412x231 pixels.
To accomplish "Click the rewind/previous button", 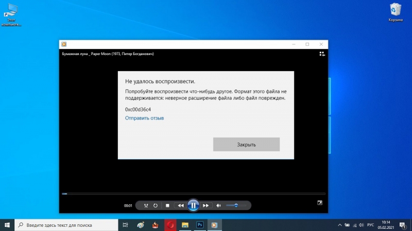I will coord(181,206).
